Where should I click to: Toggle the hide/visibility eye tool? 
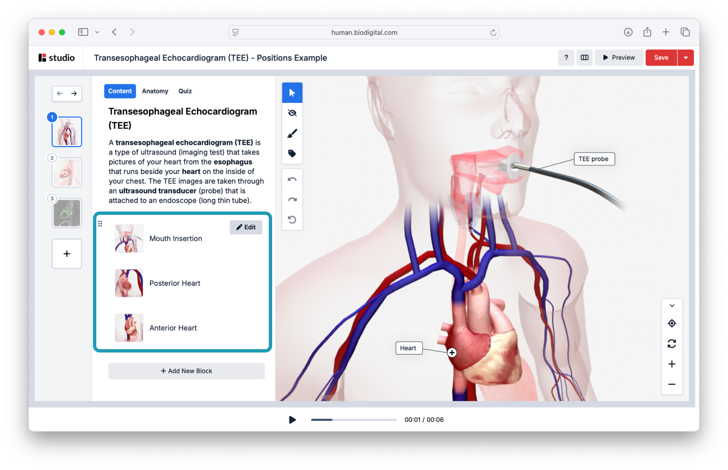point(292,113)
